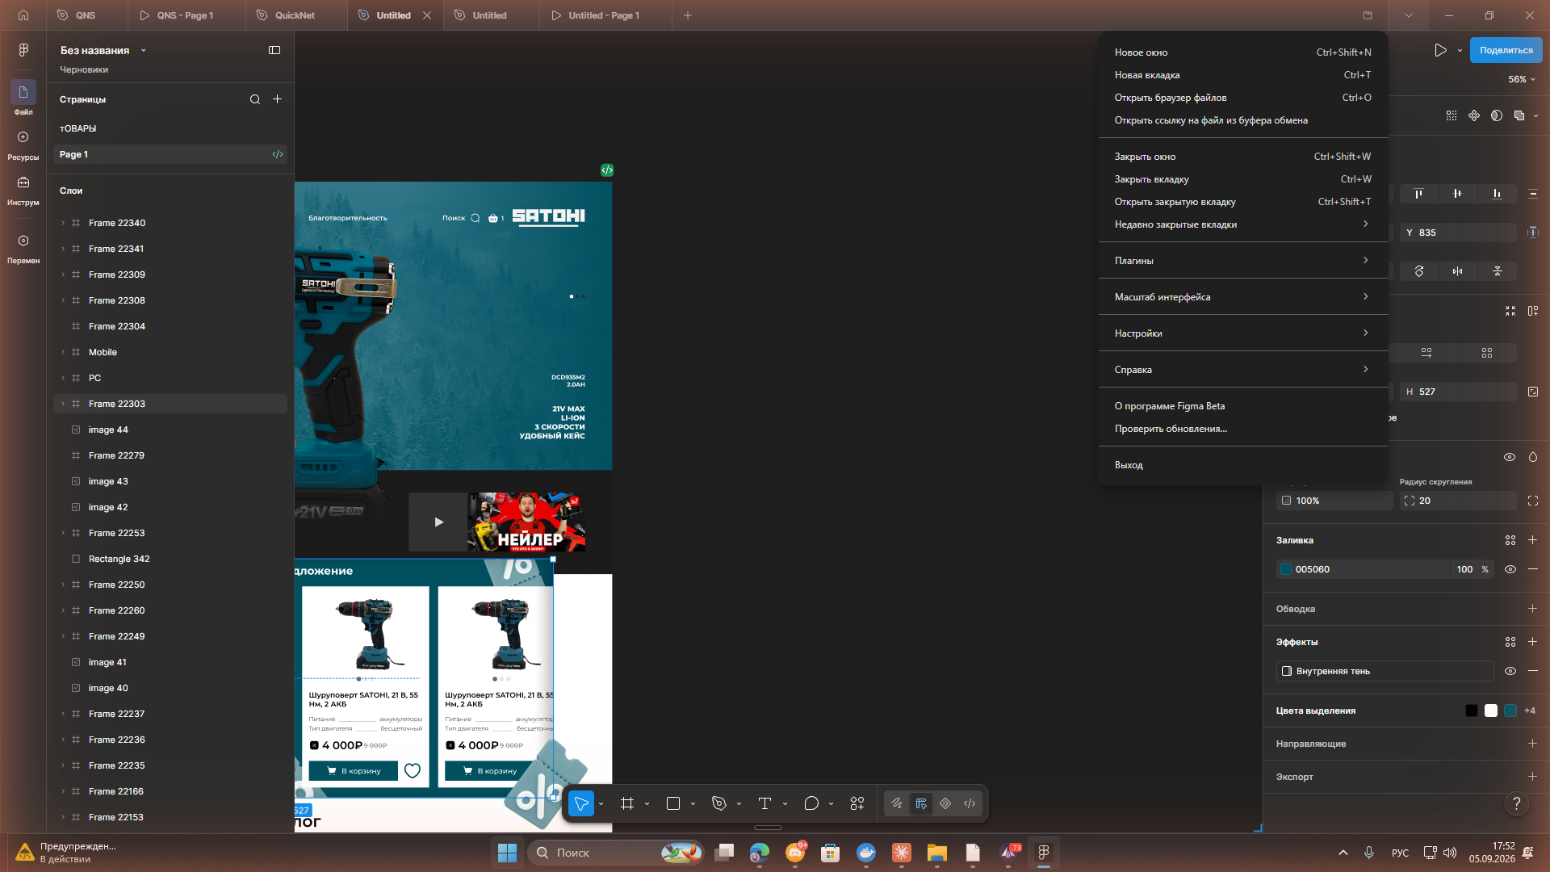Open the Figma main menu icon

pos(23,50)
